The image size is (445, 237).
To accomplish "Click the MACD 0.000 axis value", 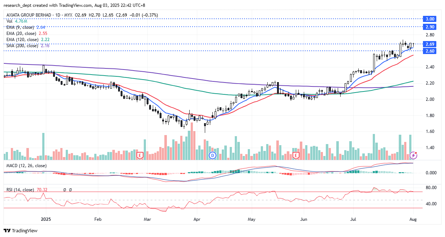I will pyautogui.click(x=431, y=173).
